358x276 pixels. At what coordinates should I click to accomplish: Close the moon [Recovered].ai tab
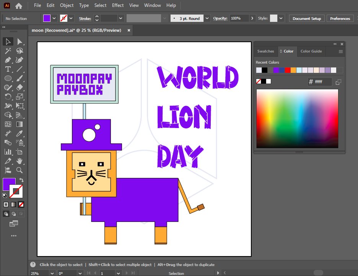[x=129, y=30]
